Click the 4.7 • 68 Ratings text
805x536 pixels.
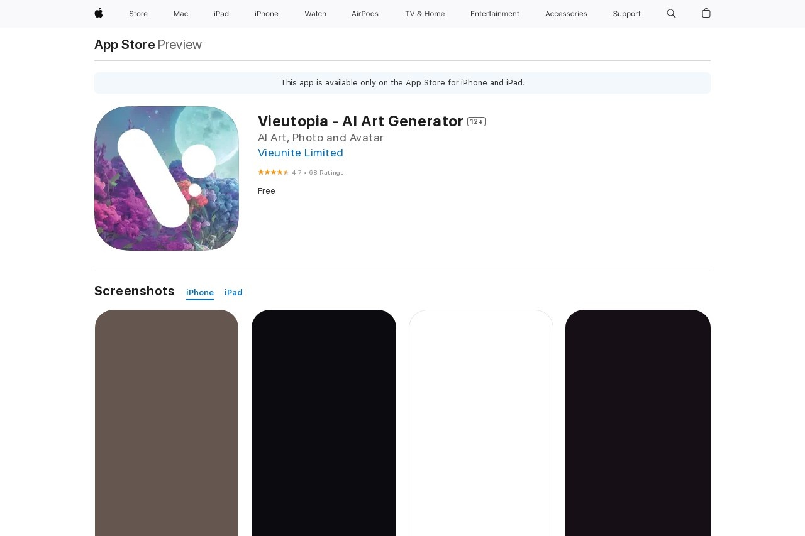pos(318,173)
